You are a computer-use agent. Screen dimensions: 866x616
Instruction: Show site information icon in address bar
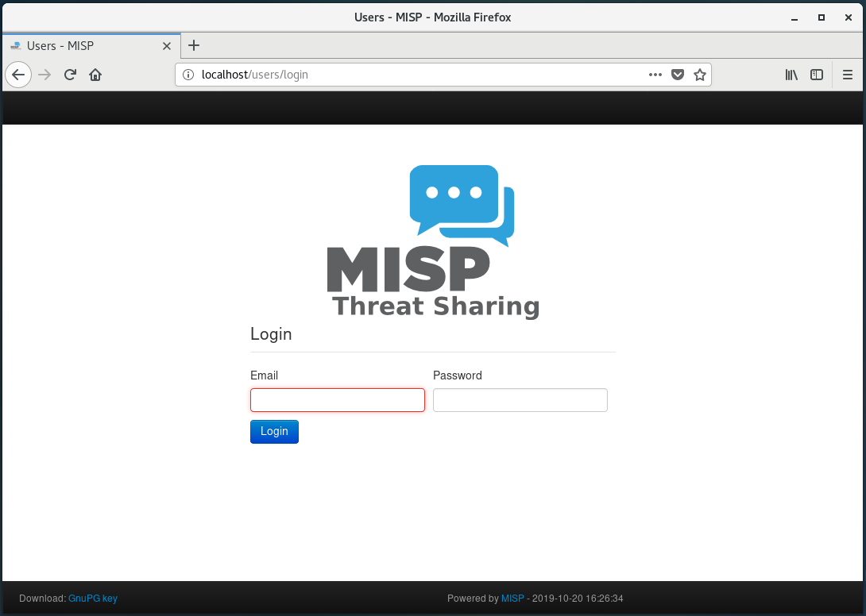(188, 75)
